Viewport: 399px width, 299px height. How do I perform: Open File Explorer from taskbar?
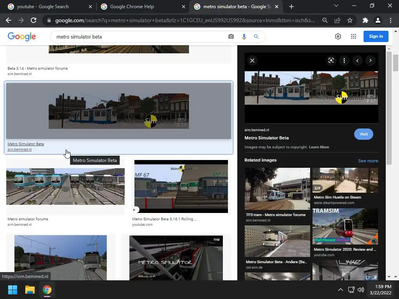click(x=30, y=290)
